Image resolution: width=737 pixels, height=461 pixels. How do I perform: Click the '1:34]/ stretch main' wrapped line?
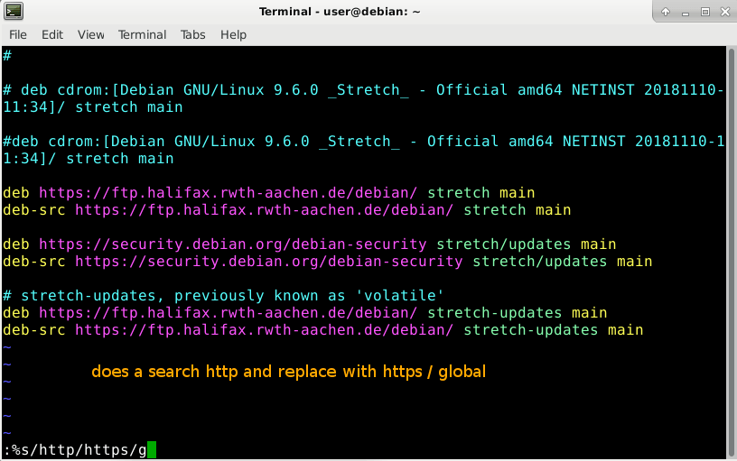pos(89,159)
